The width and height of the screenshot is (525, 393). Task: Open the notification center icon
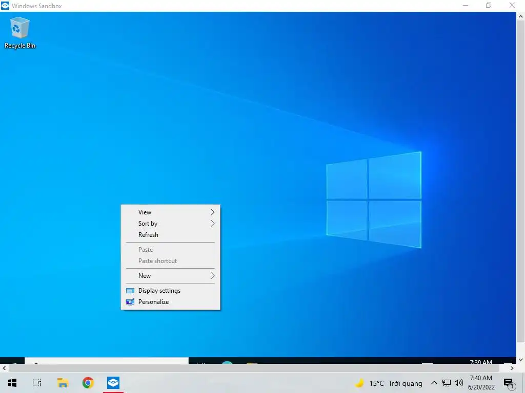coord(509,384)
